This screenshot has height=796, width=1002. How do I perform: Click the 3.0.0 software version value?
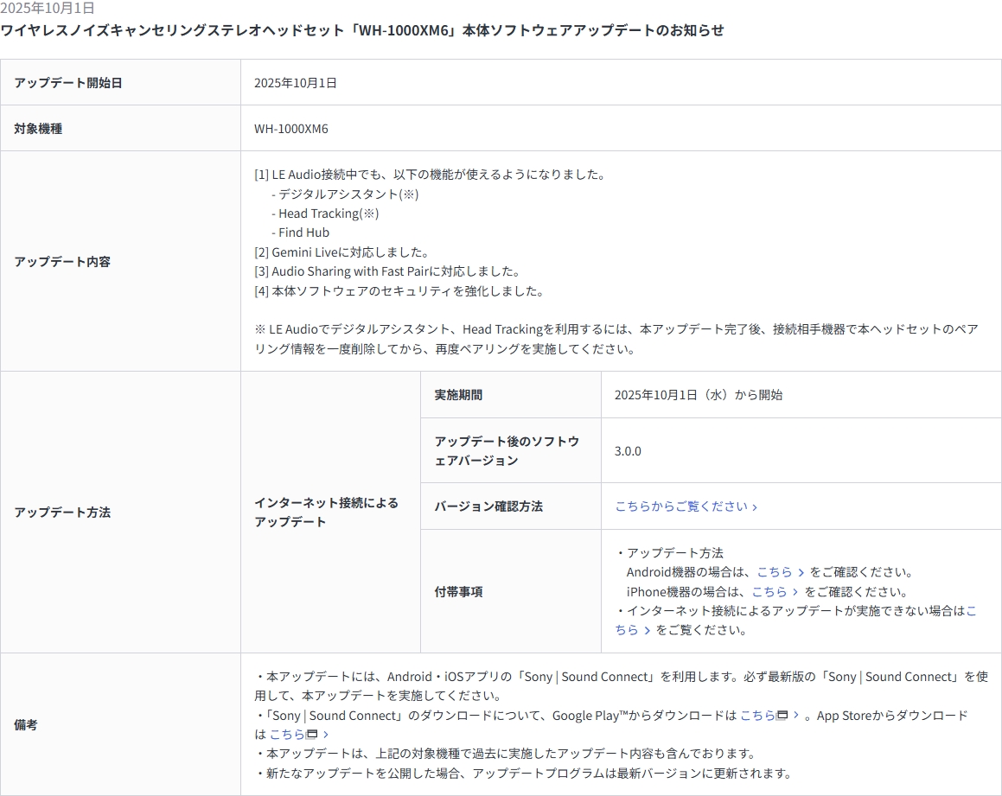(x=628, y=451)
